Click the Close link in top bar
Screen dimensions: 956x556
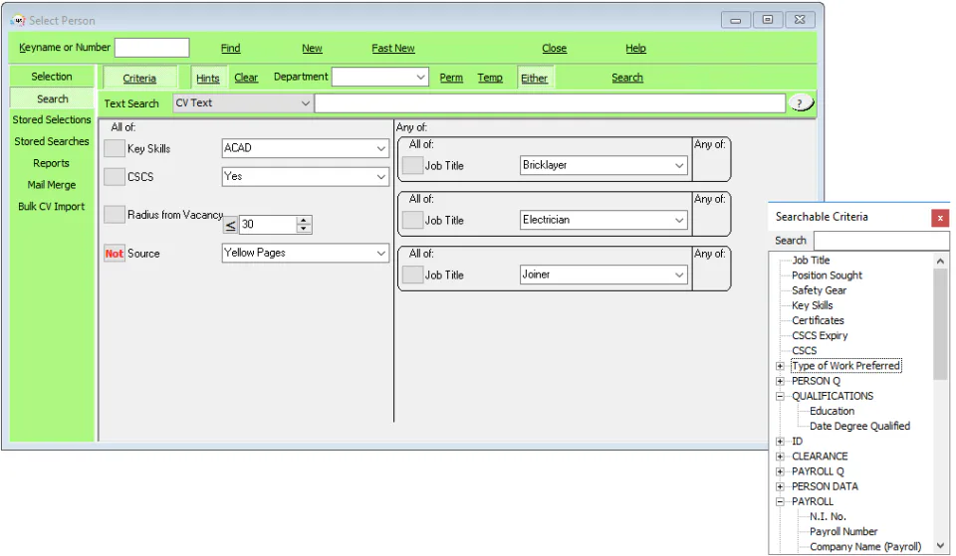point(555,48)
